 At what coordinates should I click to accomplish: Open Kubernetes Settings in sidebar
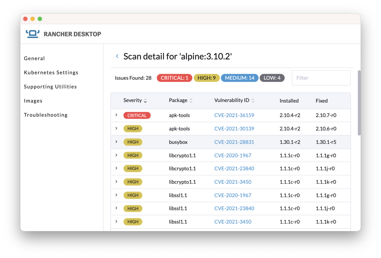coord(51,72)
